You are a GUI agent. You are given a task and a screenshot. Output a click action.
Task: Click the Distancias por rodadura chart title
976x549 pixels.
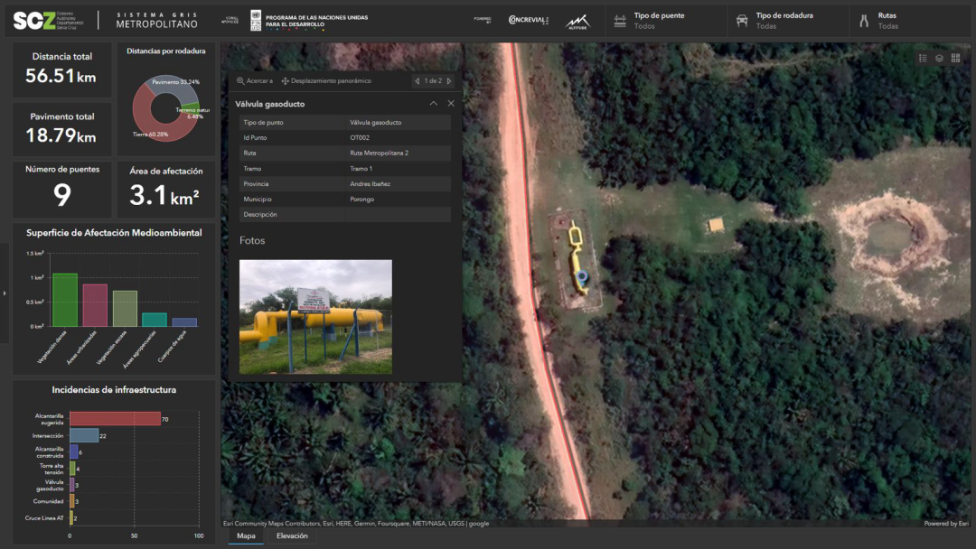[166, 51]
